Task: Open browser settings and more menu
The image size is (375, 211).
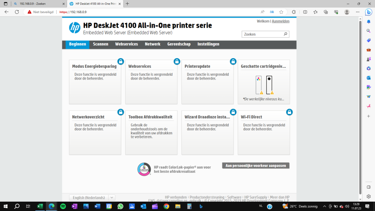Action: [357, 12]
